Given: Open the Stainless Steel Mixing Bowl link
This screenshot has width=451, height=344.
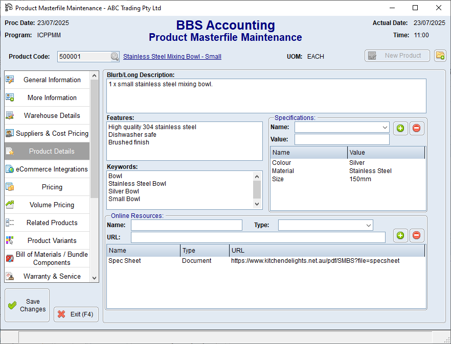Looking at the screenshot, I should (x=172, y=57).
